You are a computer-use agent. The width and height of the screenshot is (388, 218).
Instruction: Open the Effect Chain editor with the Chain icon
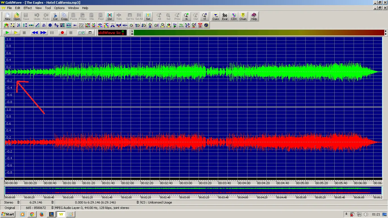coord(243,16)
